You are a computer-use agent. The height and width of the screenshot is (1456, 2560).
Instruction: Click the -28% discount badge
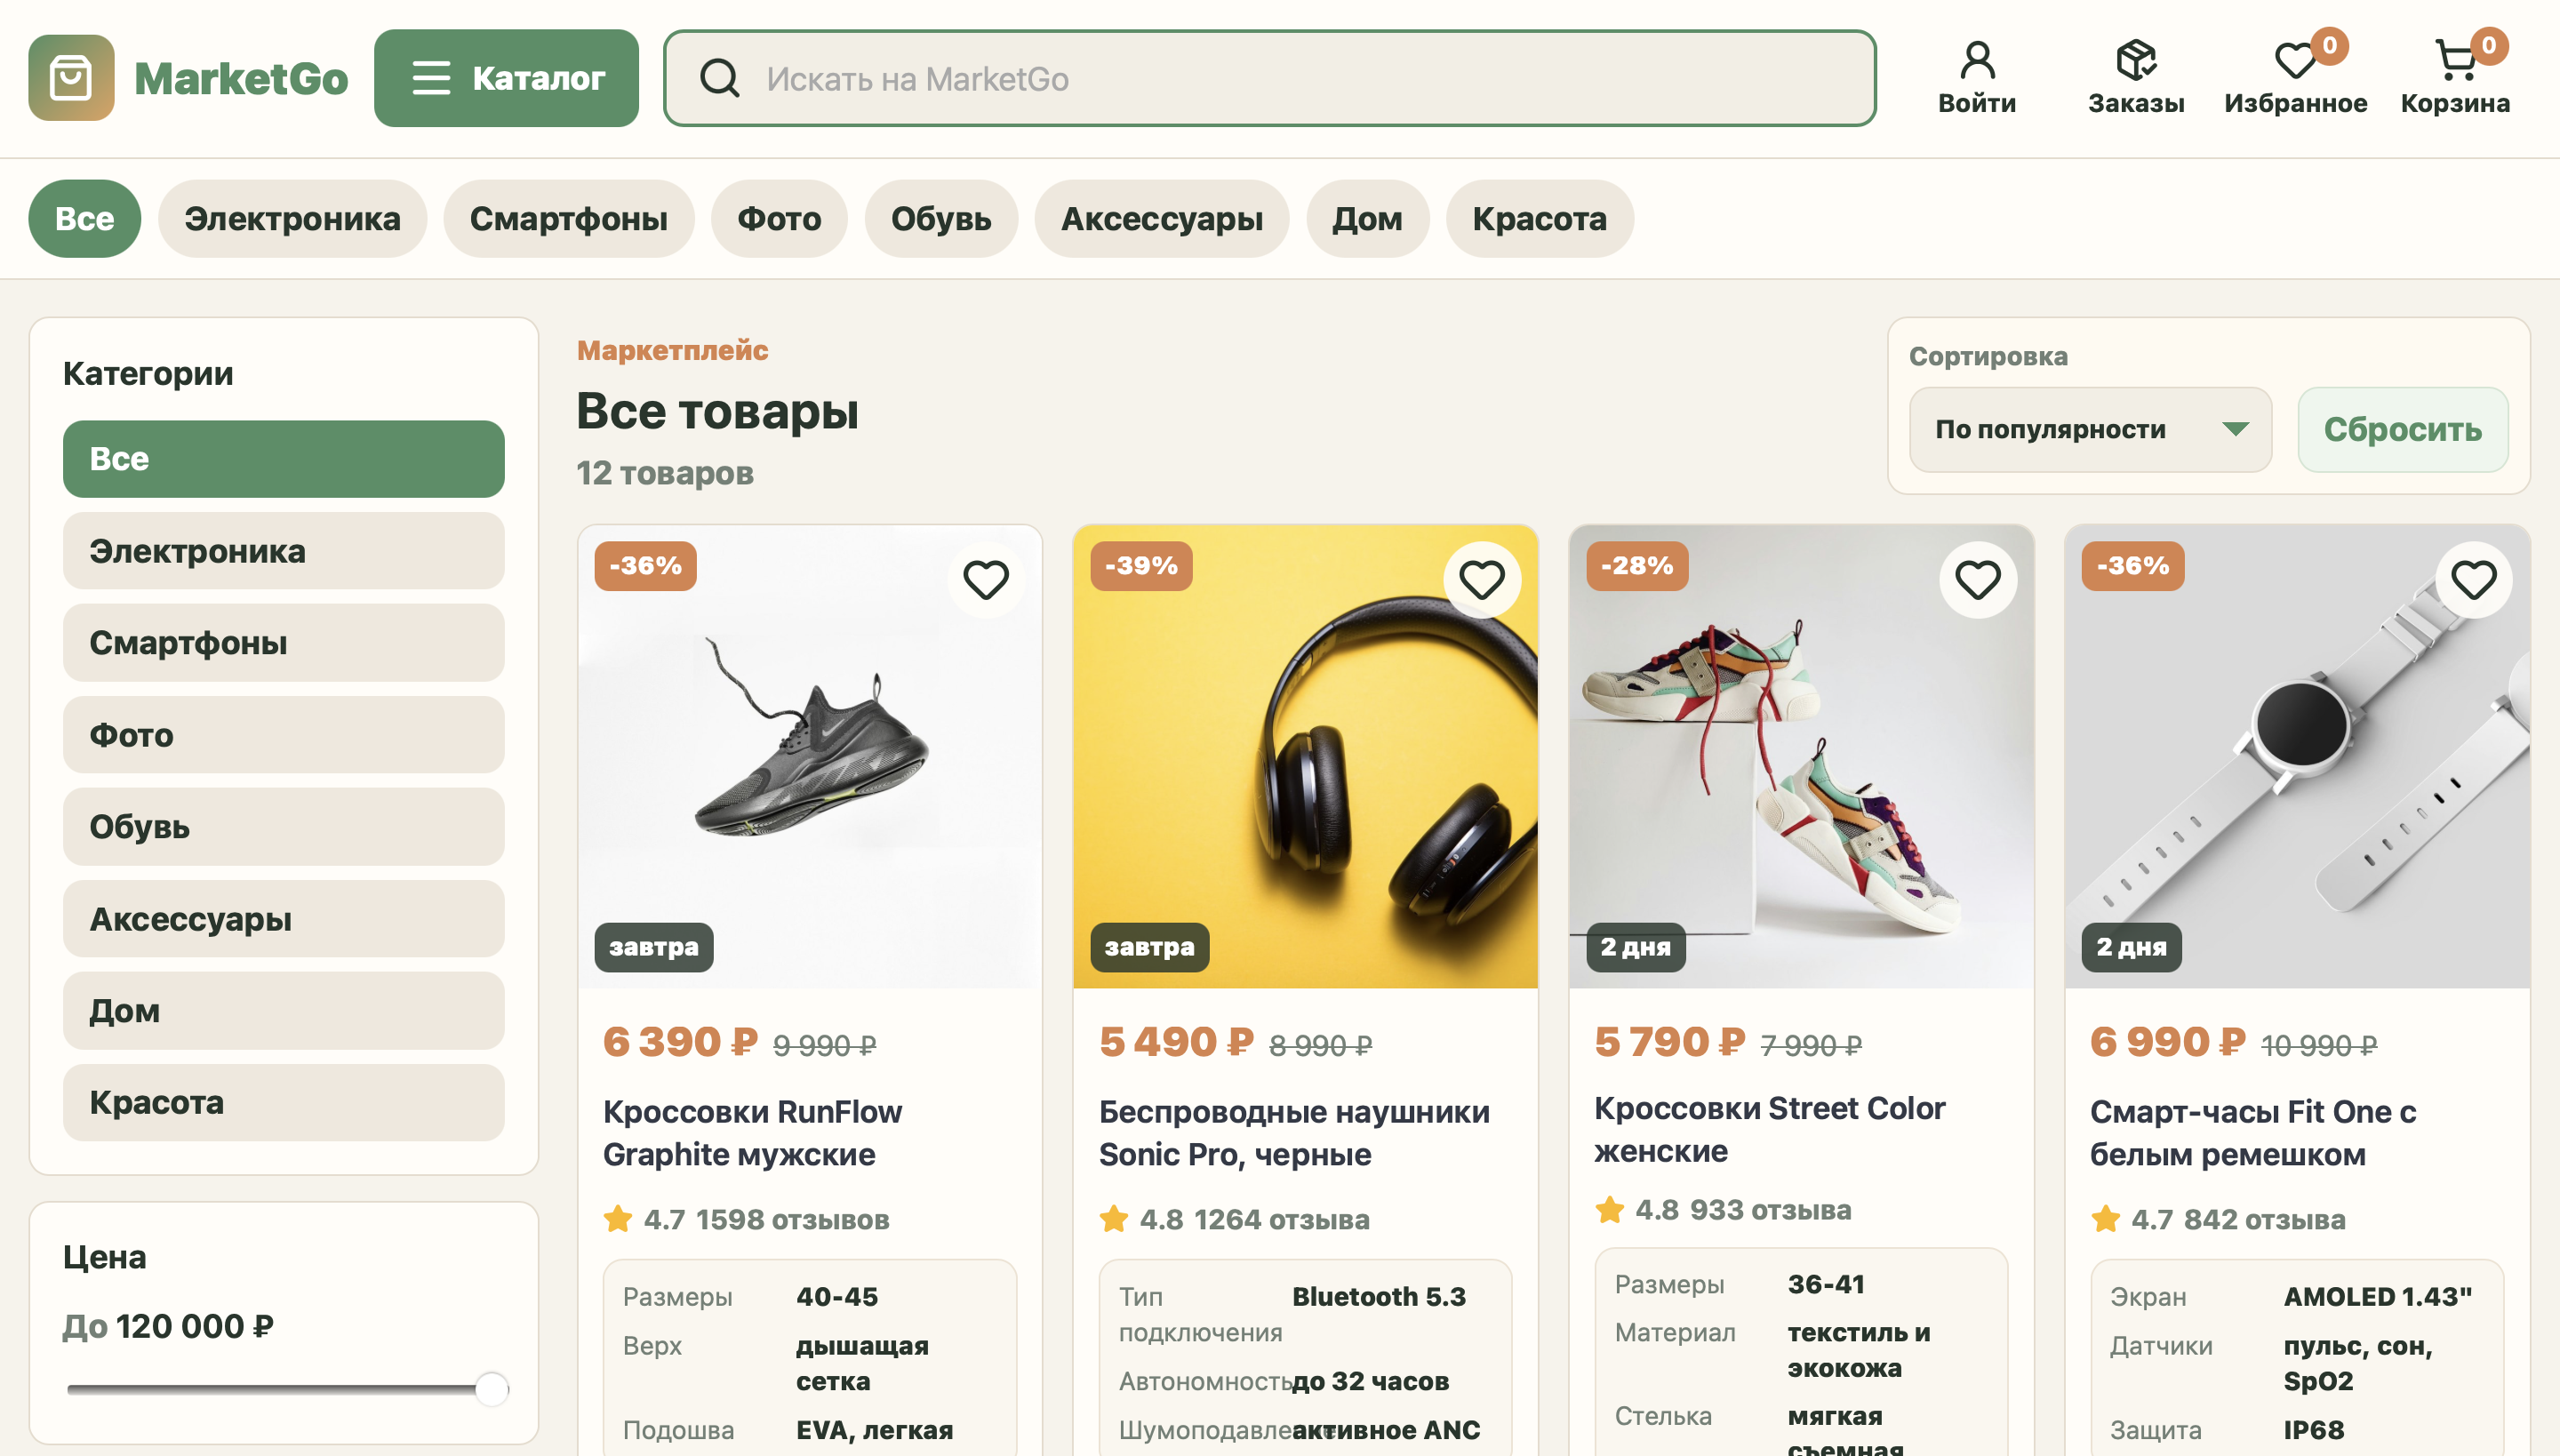(x=1637, y=566)
